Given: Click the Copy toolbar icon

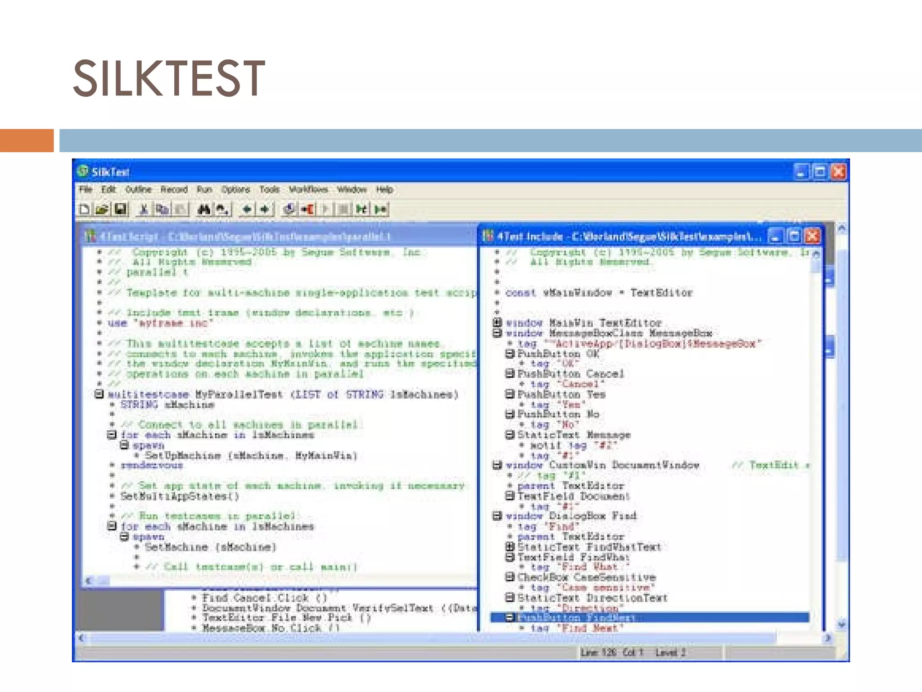Looking at the screenshot, I should (162, 209).
